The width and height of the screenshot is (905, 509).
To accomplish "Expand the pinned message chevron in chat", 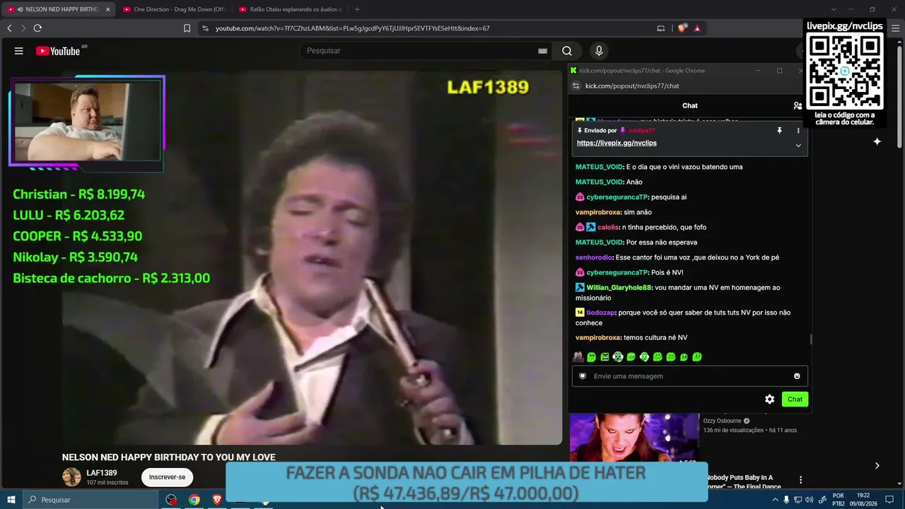I will 798,146.
